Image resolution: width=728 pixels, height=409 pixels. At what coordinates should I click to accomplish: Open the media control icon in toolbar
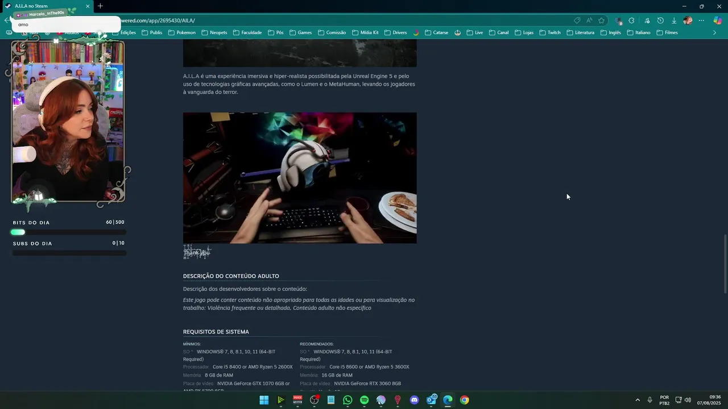pos(647,20)
